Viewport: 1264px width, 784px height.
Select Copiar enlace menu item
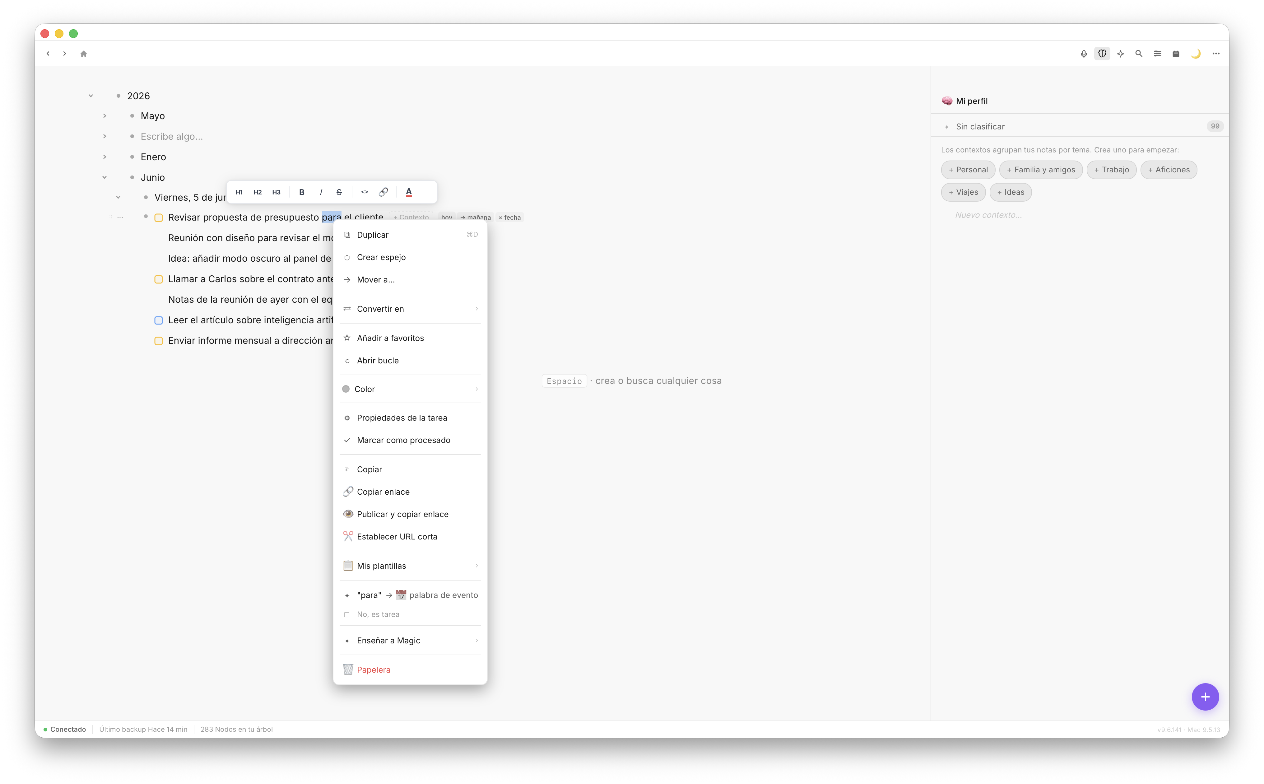coord(410,492)
